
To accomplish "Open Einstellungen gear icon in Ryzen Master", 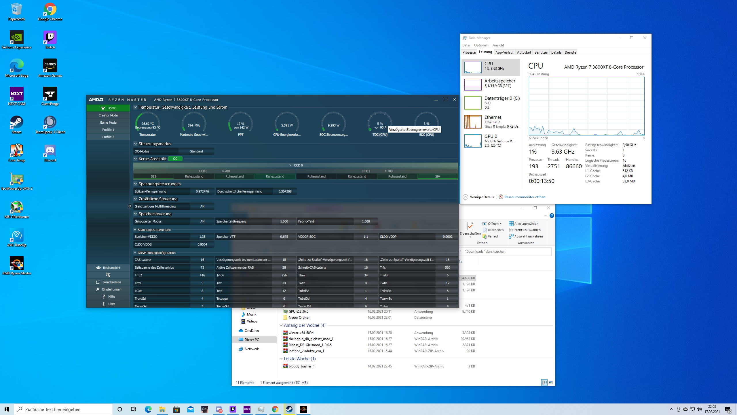I will pos(98,289).
